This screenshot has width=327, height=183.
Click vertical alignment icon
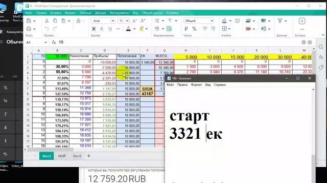tap(170, 21)
